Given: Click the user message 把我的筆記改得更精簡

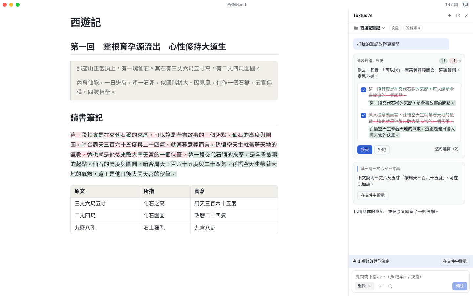Looking at the screenshot, I should [401, 44].
